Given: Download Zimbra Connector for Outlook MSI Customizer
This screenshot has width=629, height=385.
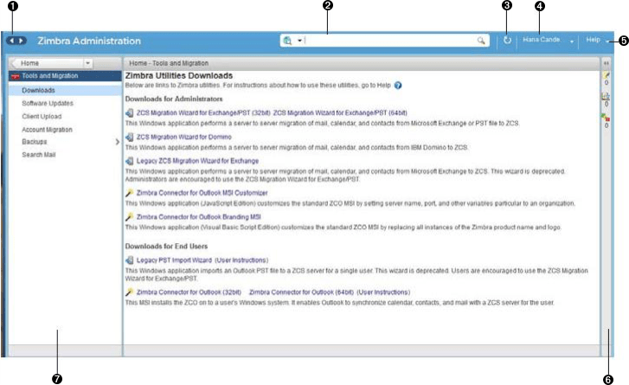Looking at the screenshot, I should [202, 193].
